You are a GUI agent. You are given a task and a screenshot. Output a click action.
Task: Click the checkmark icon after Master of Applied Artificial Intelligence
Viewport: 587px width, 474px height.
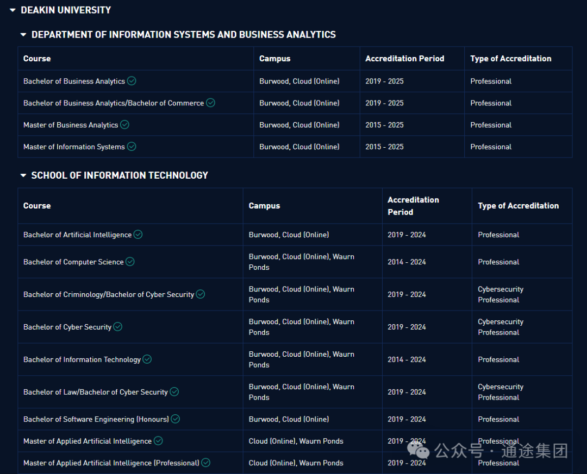click(x=158, y=441)
